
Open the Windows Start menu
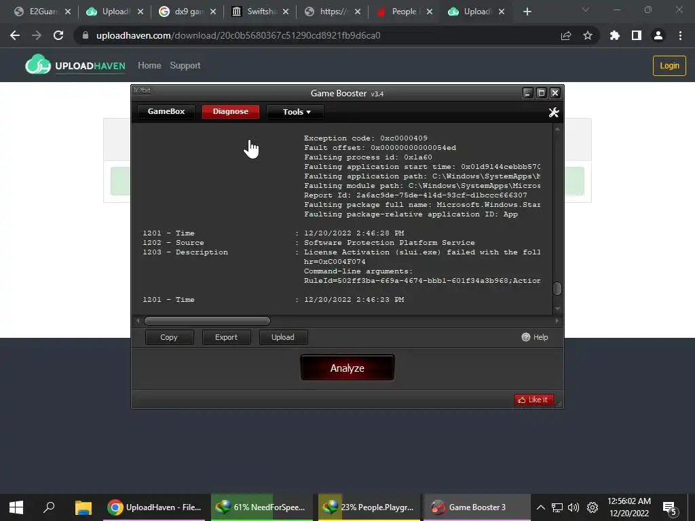click(16, 507)
